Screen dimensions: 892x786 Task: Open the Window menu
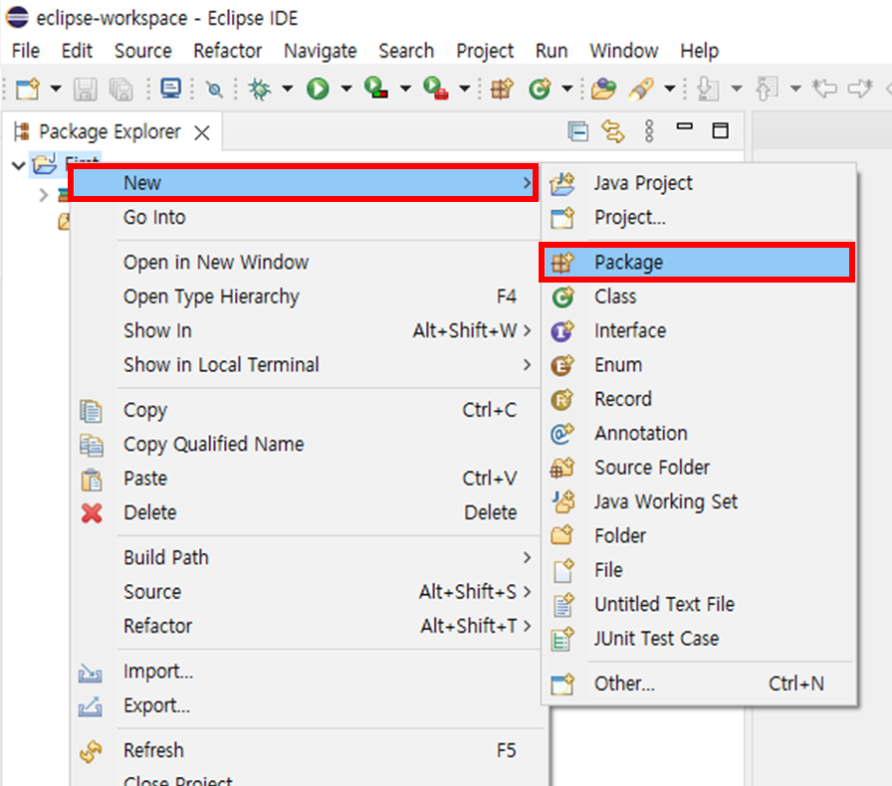pyautogui.click(x=623, y=51)
